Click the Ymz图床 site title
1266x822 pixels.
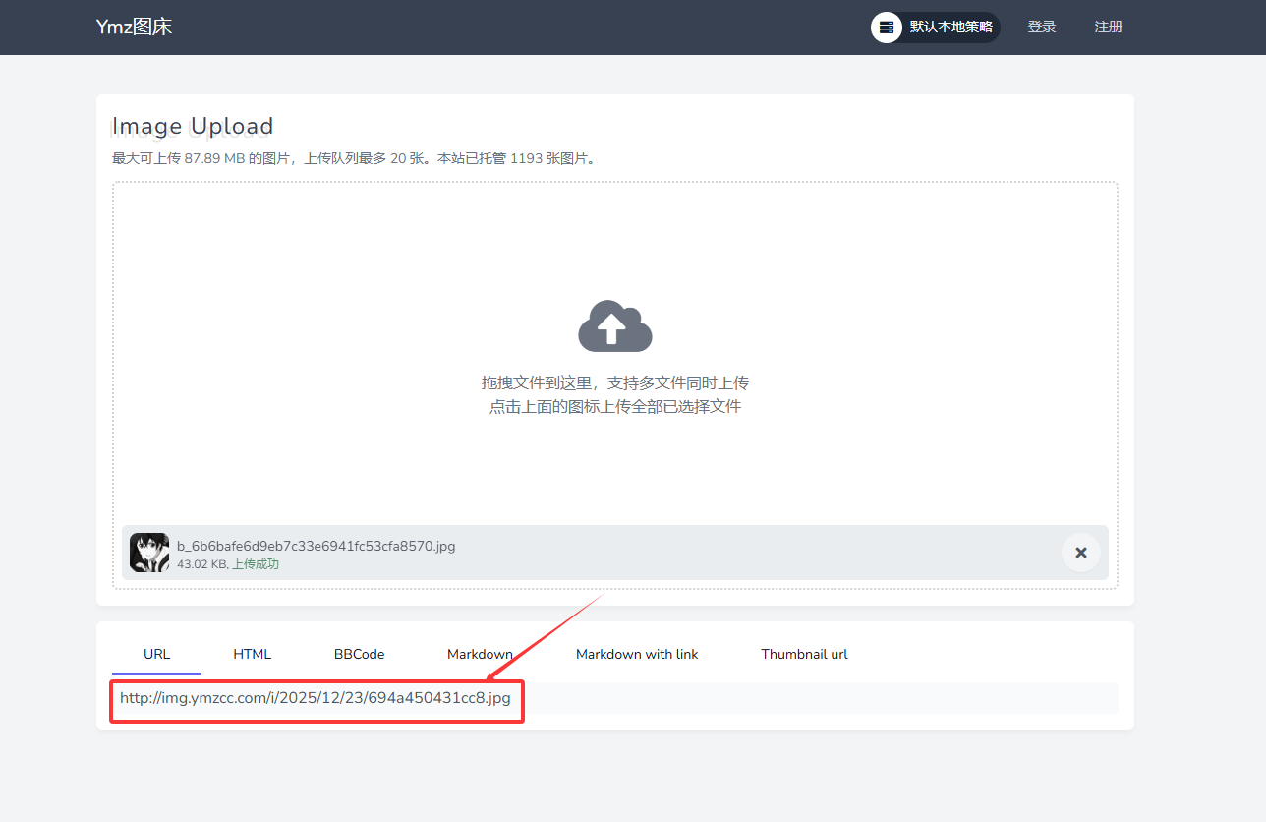[x=135, y=28]
